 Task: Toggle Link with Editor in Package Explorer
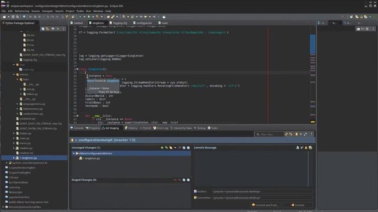click(47, 29)
